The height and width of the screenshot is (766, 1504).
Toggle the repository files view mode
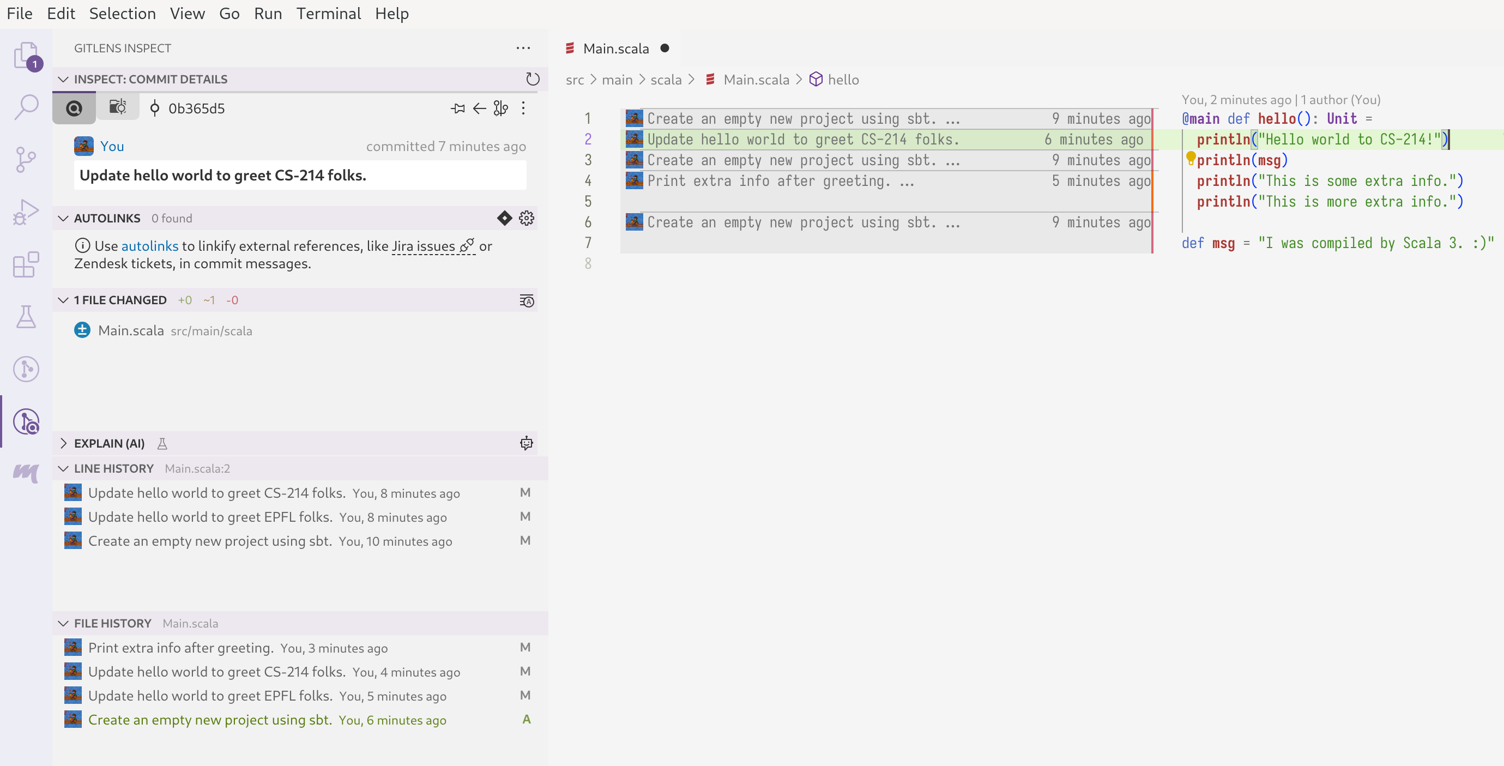(x=117, y=107)
